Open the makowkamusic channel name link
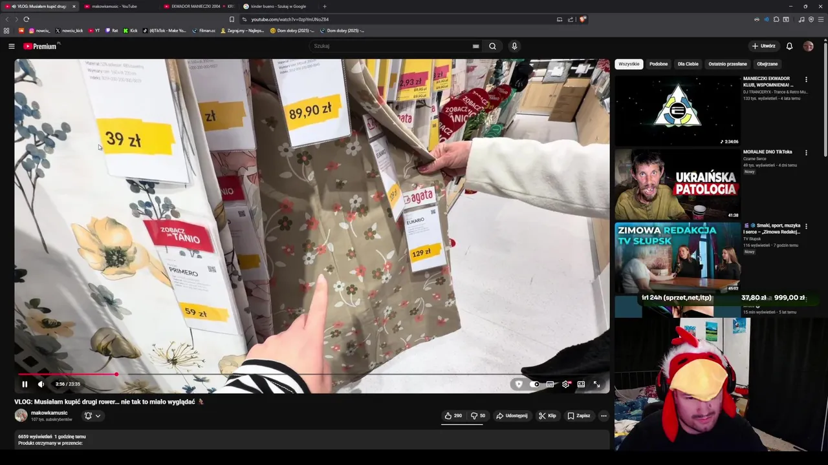This screenshot has height=465, width=828. (49, 413)
